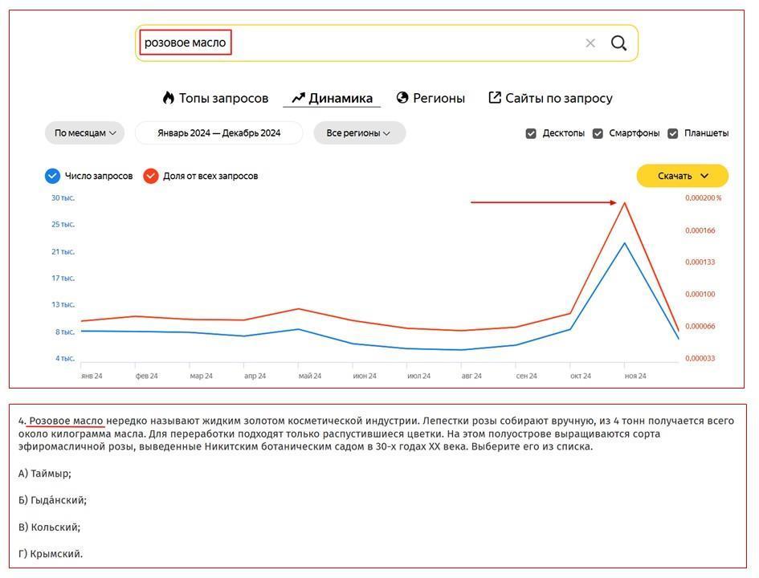Click the red Доля от всех запросов icon
Screen dimensions: 759x578
coord(150,175)
